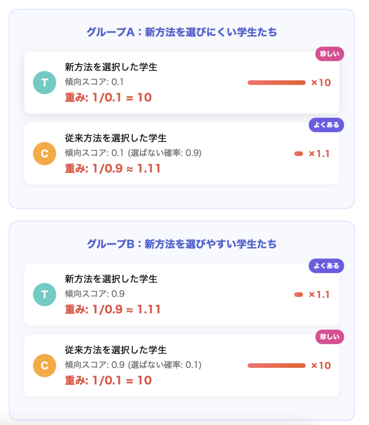Click the long ×10 weight bar in Group B
The height and width of the screenshot is (425, 369).
[x=276, y=366]
